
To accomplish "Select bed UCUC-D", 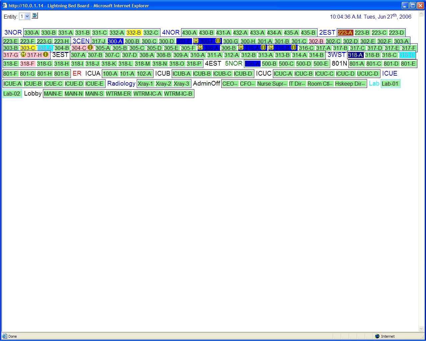I will (368, 74).
